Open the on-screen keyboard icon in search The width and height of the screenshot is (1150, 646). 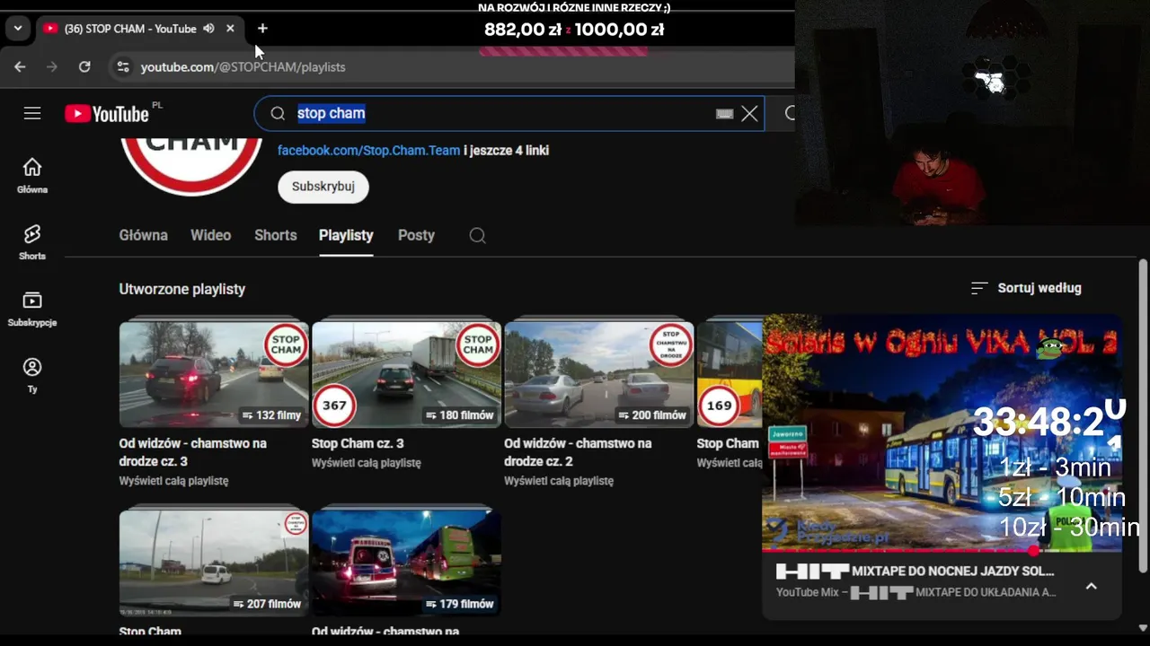[x=724, y=114]
